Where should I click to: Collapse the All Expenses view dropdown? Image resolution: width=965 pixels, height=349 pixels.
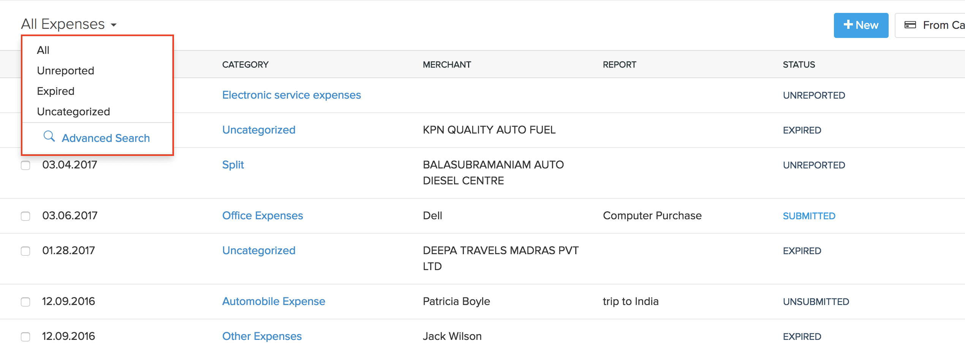pos(69,24)
